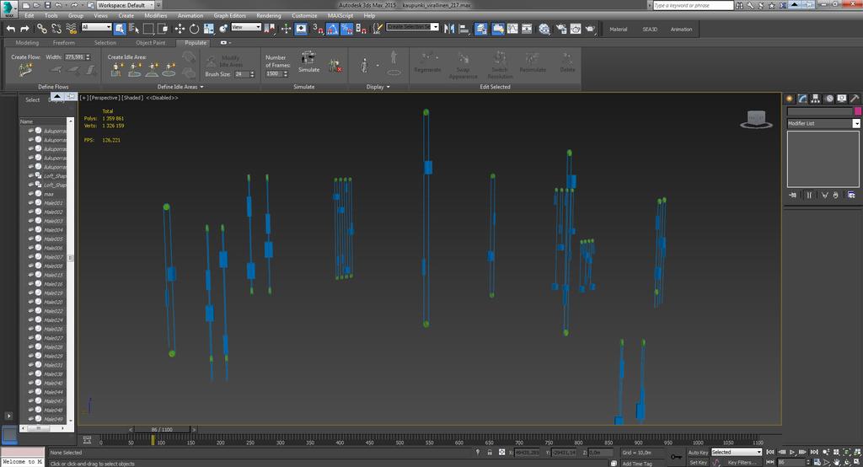This screenshot has height=467, width=863.
Task: Click the Auto Key button
Action: pos(697,452)
